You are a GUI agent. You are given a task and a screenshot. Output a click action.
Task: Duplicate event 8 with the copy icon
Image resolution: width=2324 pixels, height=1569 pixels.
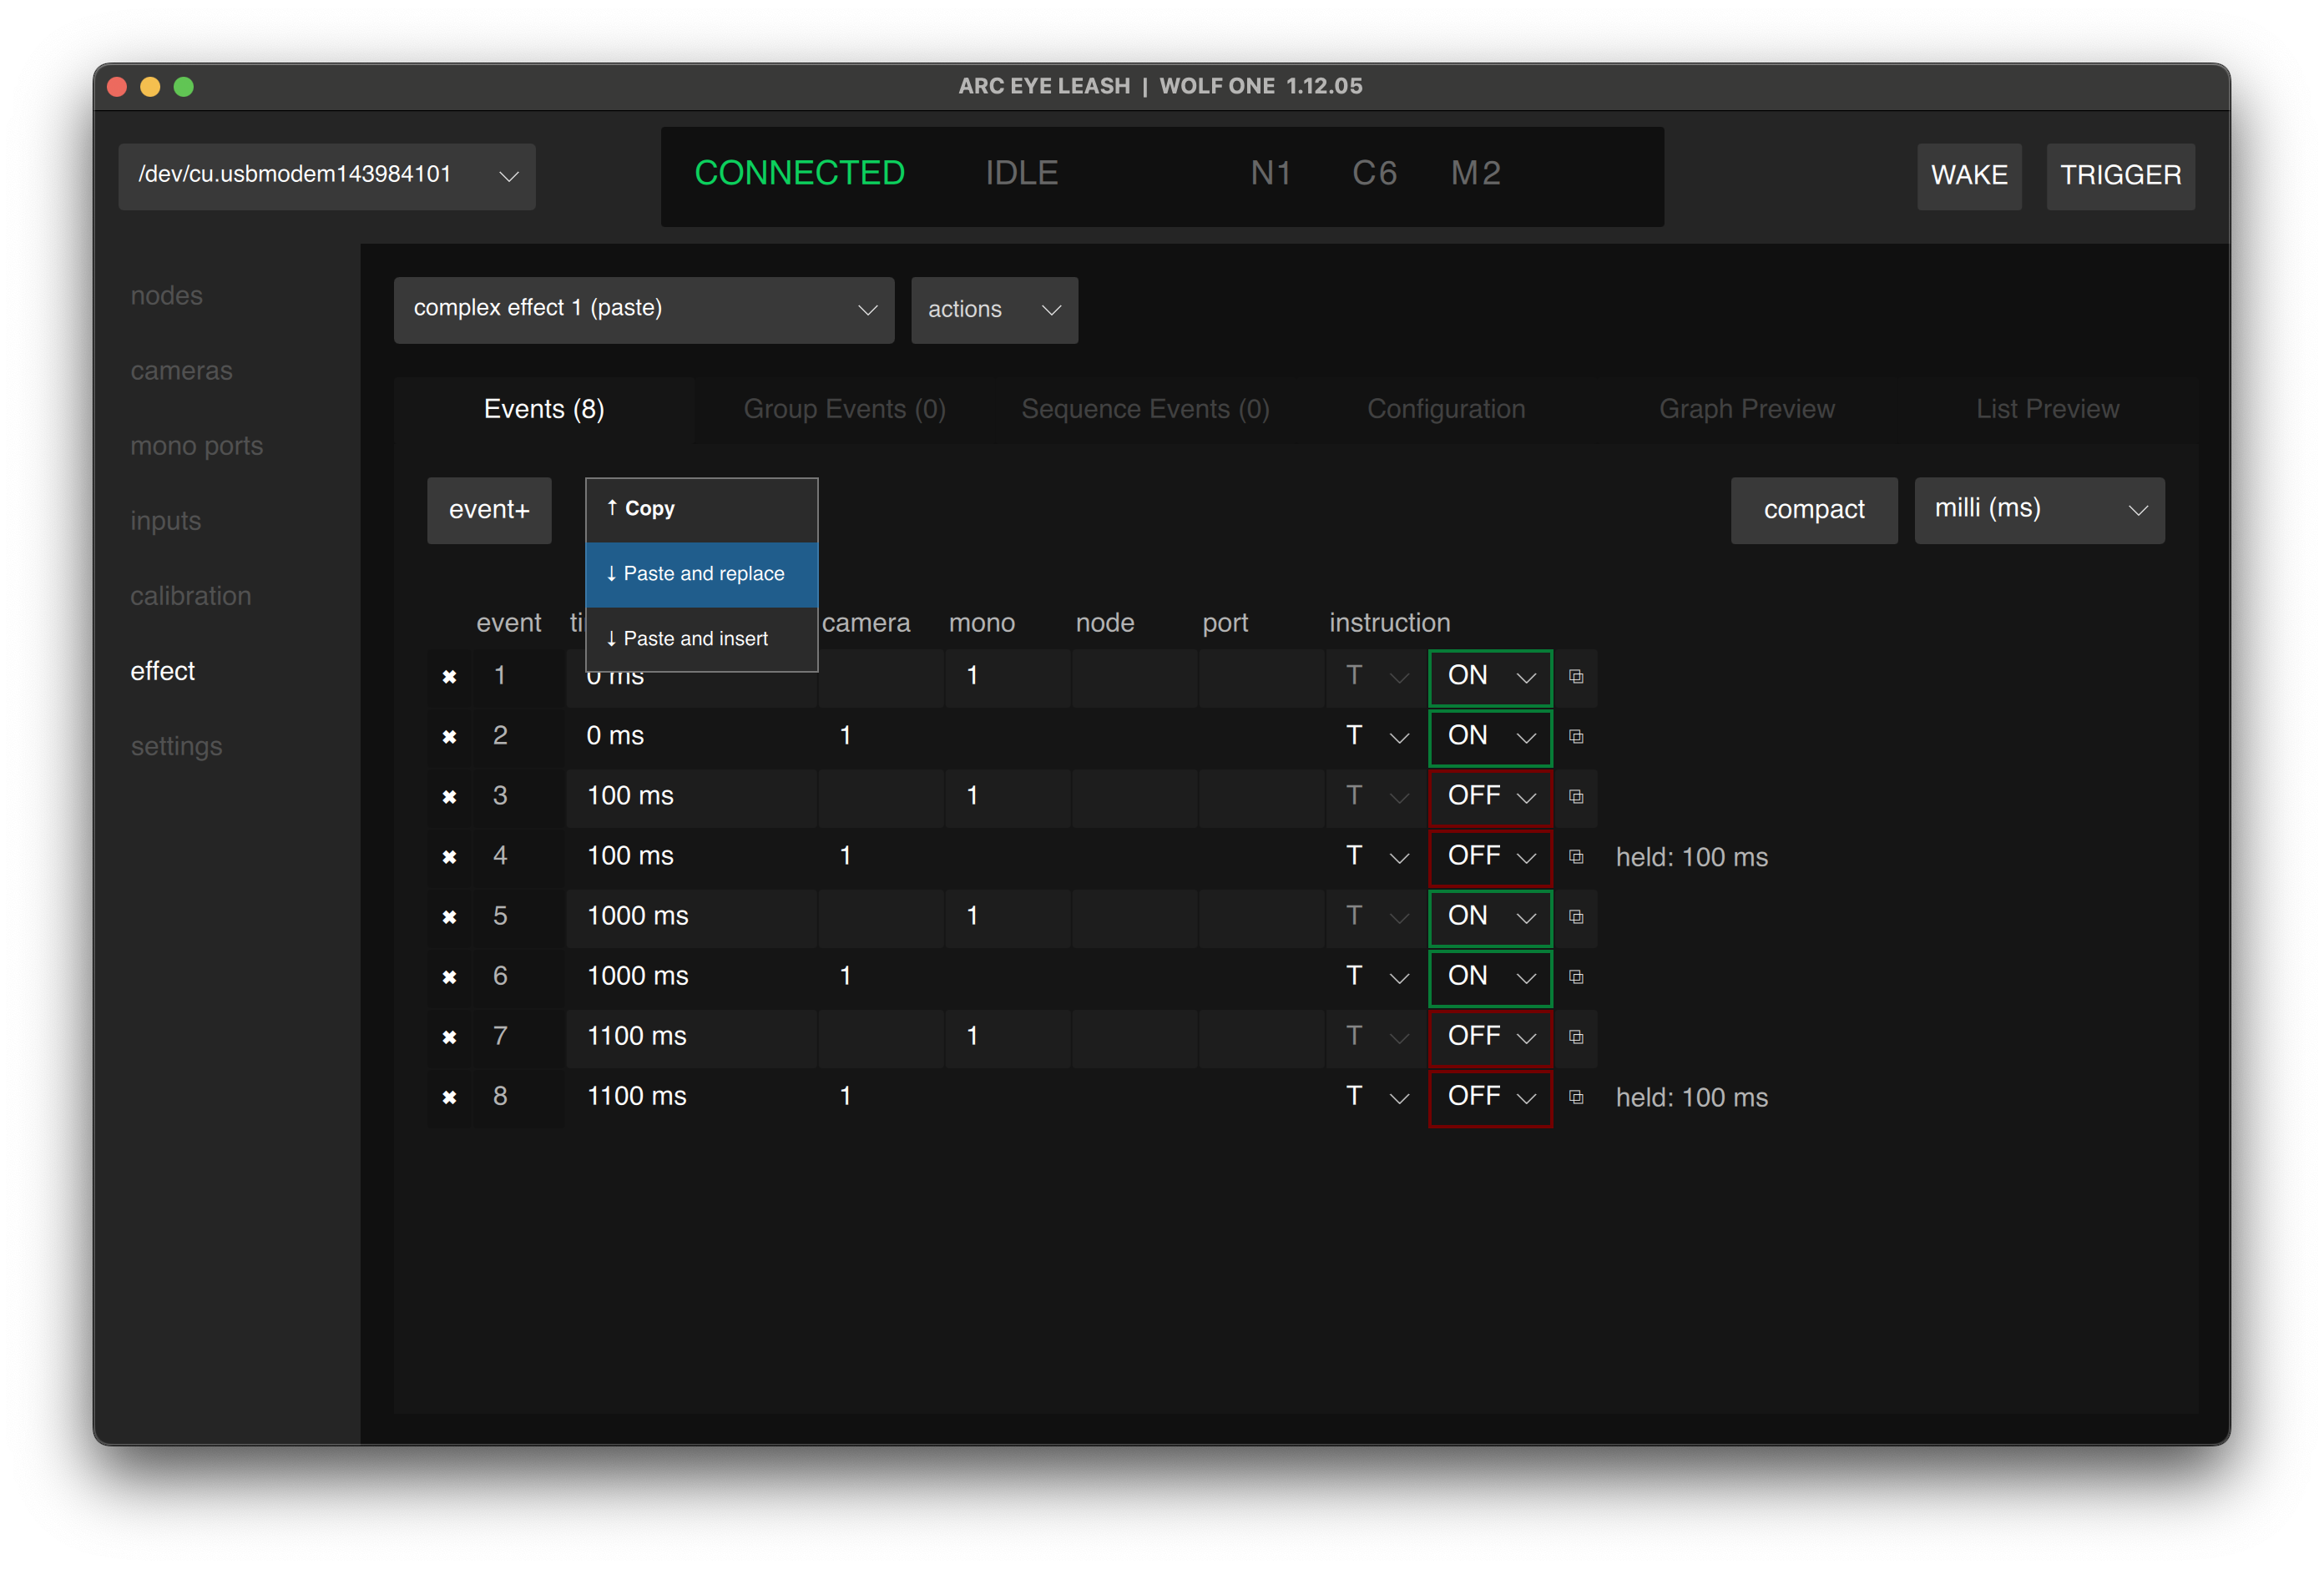click(1577, 1097)
